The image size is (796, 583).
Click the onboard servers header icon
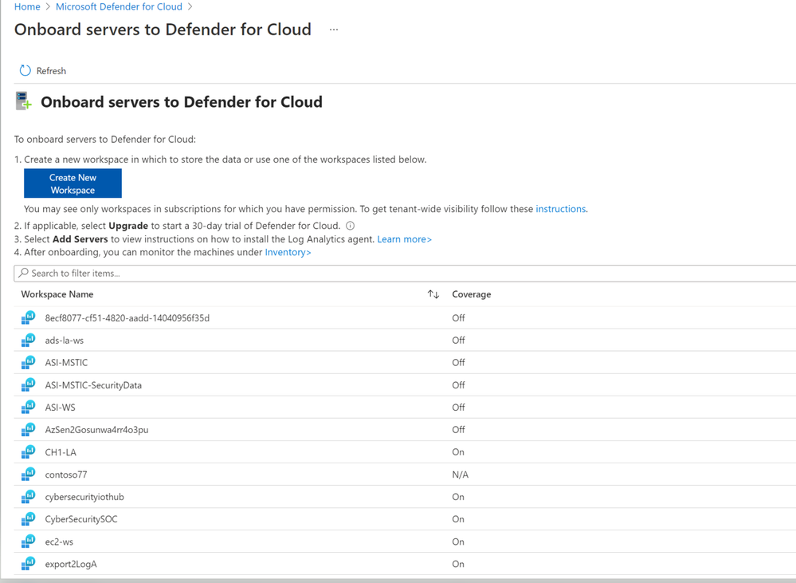[23, 100]
